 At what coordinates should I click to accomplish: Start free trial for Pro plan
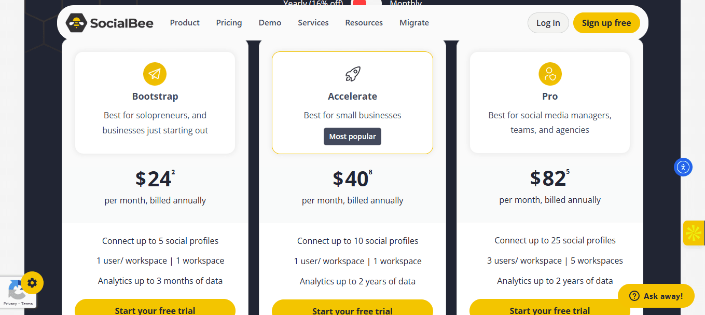pos(550,308)
